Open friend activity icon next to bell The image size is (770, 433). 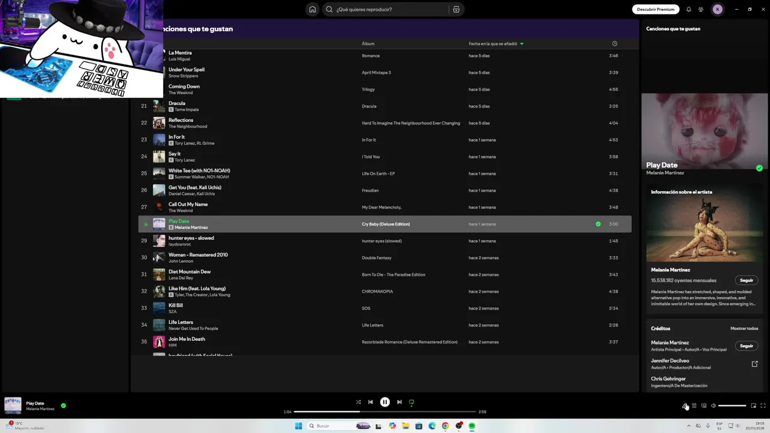point(701,9)
